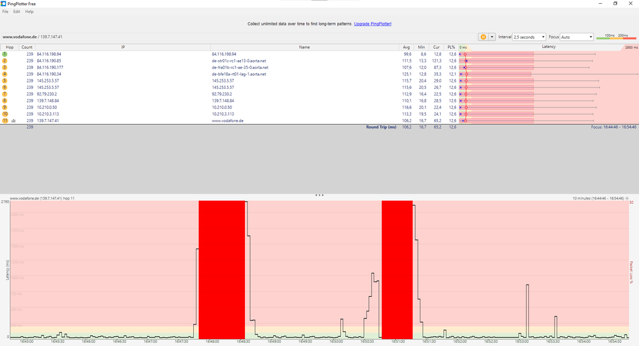The height and width of the screenshot is (346, 639).
Task: Open the dropdown arrow beside the pause button
Action: coord(492,36)
